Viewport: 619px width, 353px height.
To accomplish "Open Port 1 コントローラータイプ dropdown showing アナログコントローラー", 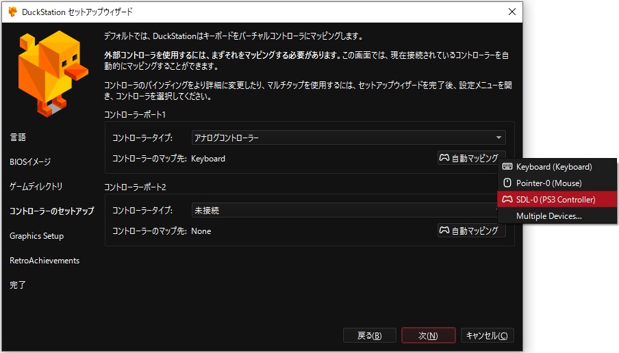I will pyautogui.click(x=348, y=138).
